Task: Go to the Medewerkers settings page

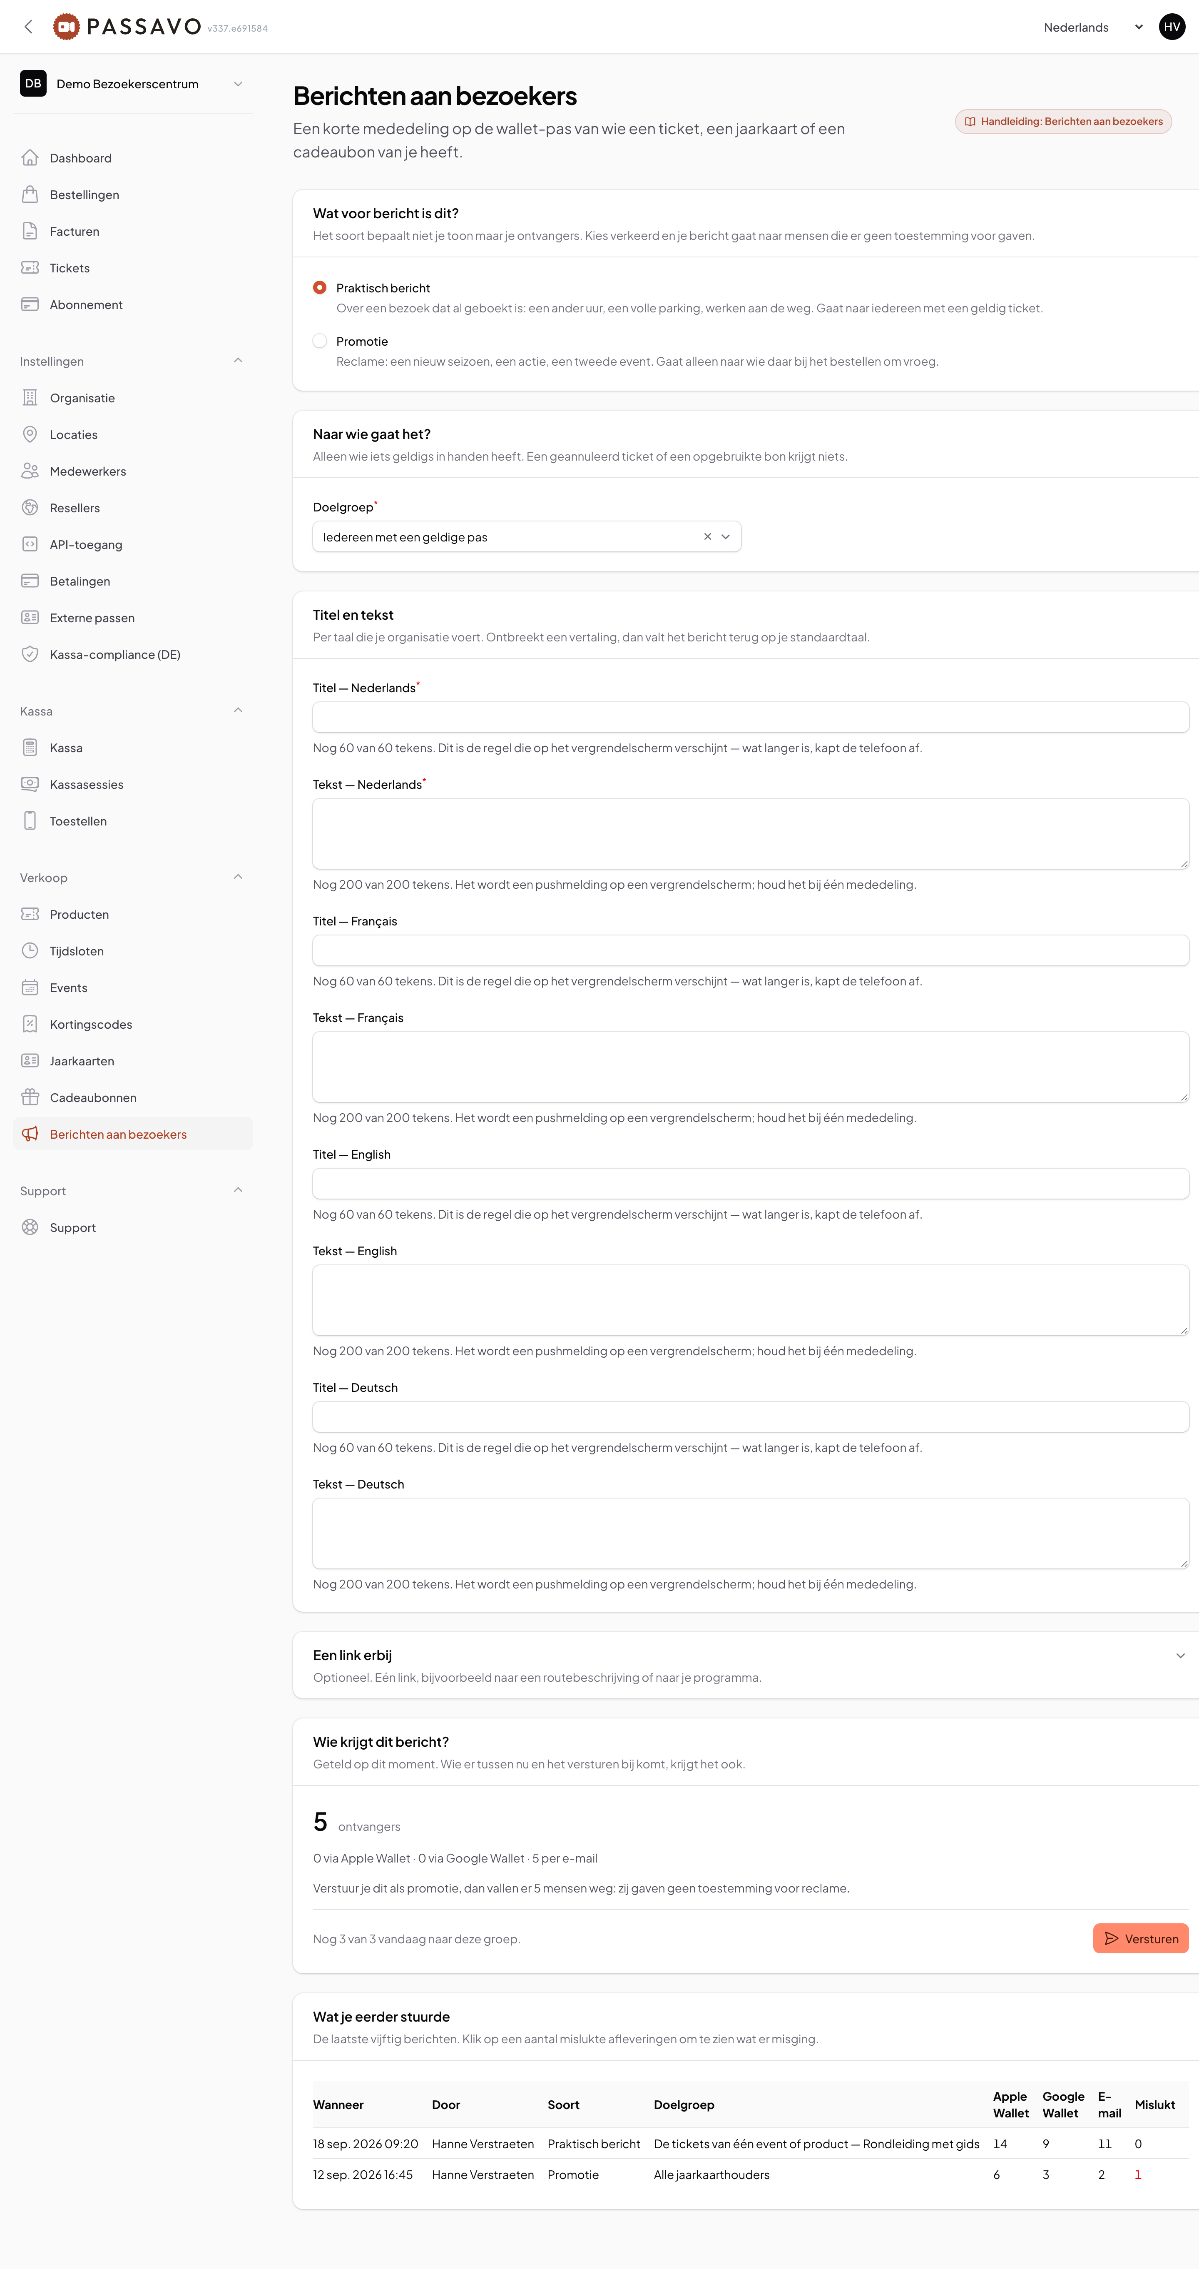Action: (133, 471)
